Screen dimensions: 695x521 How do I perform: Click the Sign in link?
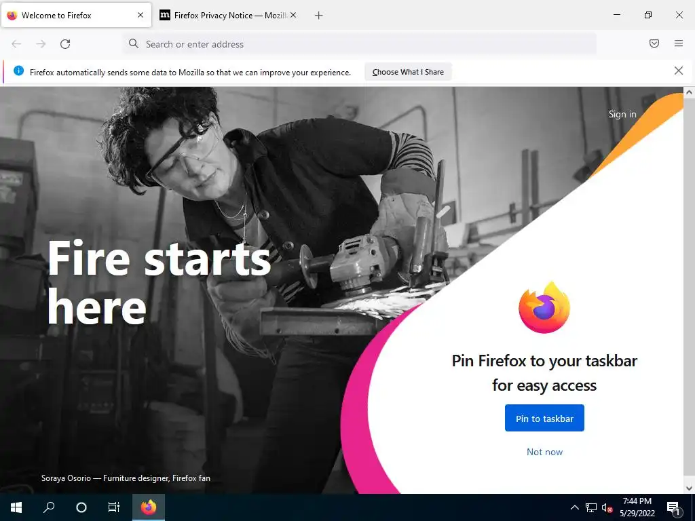(622, 114)
